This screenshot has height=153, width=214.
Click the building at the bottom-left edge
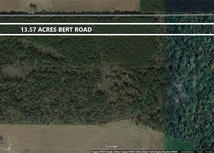click(x=2, y=145)
